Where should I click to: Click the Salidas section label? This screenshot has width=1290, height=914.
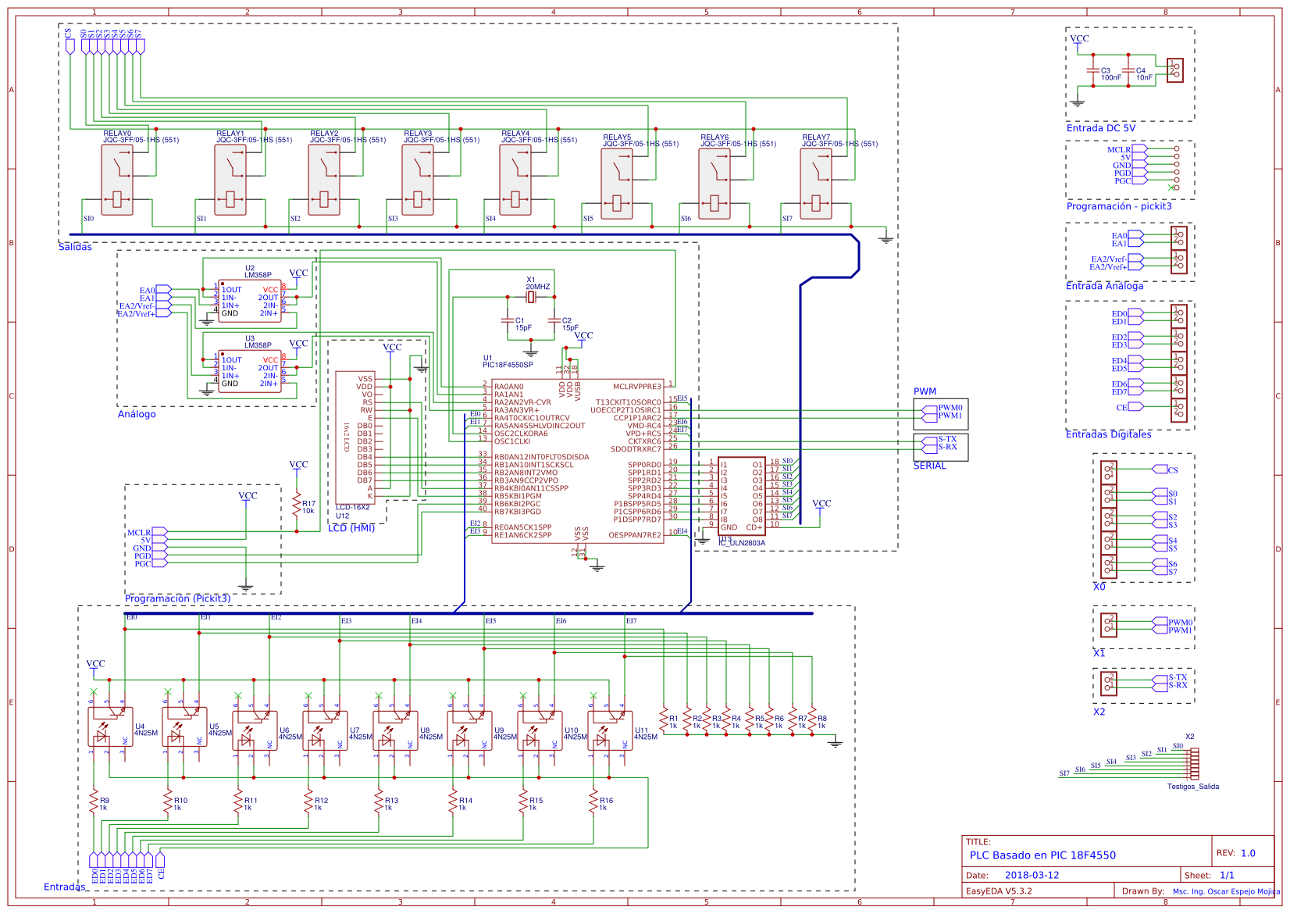point(75,247)
